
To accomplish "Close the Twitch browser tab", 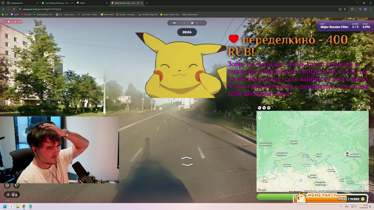I will pos(107,3).
